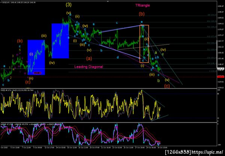Select the large yellow (3) wave label
The image size is (225, 156).
pyautogui.click(x=69, y=5)
